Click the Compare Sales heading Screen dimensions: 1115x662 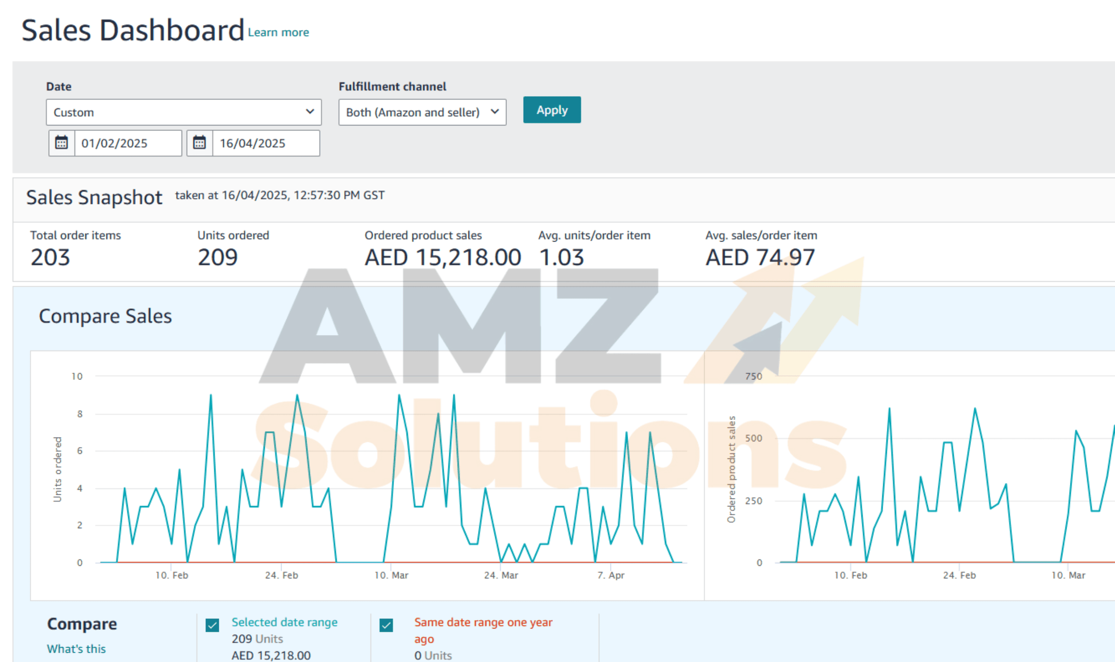click(105, 316)
